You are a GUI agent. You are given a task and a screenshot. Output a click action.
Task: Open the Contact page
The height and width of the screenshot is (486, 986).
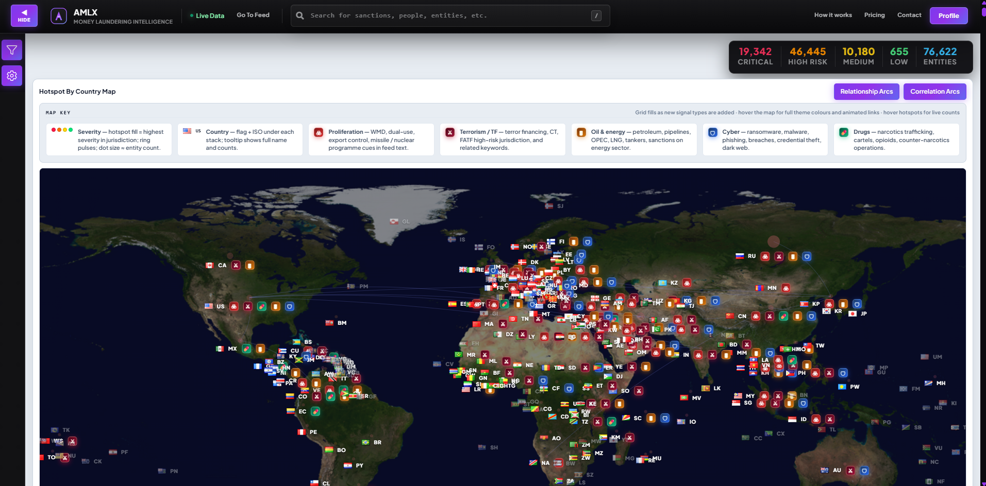tap(909, 15)
